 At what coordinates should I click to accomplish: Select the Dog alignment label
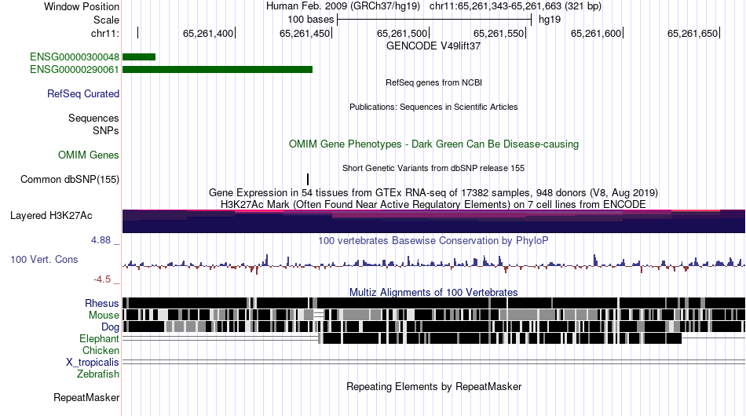pyautogui.click(x=110, y=327)
